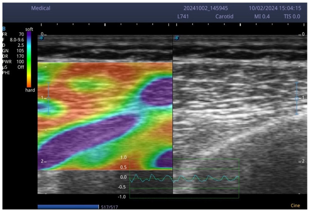Click the µS Off setting
The width and height of the screenshot is (310, 213).
click(x=13, y=67)
